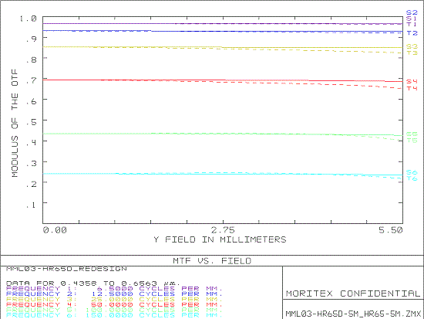This screenshot has height=319, width=424.
Task: Click the 2.75 x-axis tick label
Action: point(223,230)
